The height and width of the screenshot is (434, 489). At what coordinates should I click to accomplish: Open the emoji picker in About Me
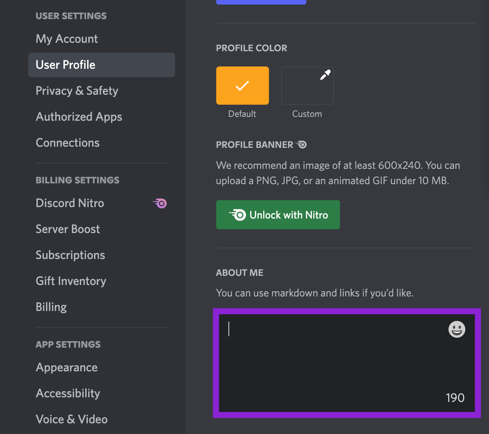(457, 329)
